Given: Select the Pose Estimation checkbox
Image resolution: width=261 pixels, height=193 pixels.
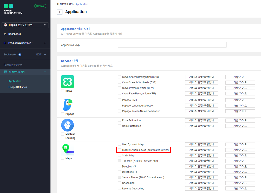Looking at the screenshot, I should 119,120.
